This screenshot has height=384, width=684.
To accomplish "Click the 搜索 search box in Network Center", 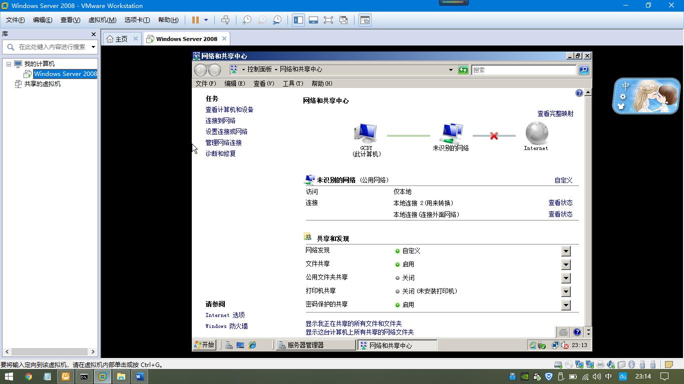I will click(x=524, y=70).
